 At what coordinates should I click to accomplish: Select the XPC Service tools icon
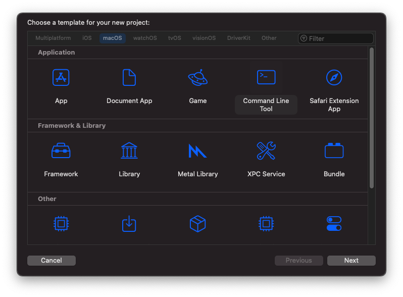pos(266,151)
